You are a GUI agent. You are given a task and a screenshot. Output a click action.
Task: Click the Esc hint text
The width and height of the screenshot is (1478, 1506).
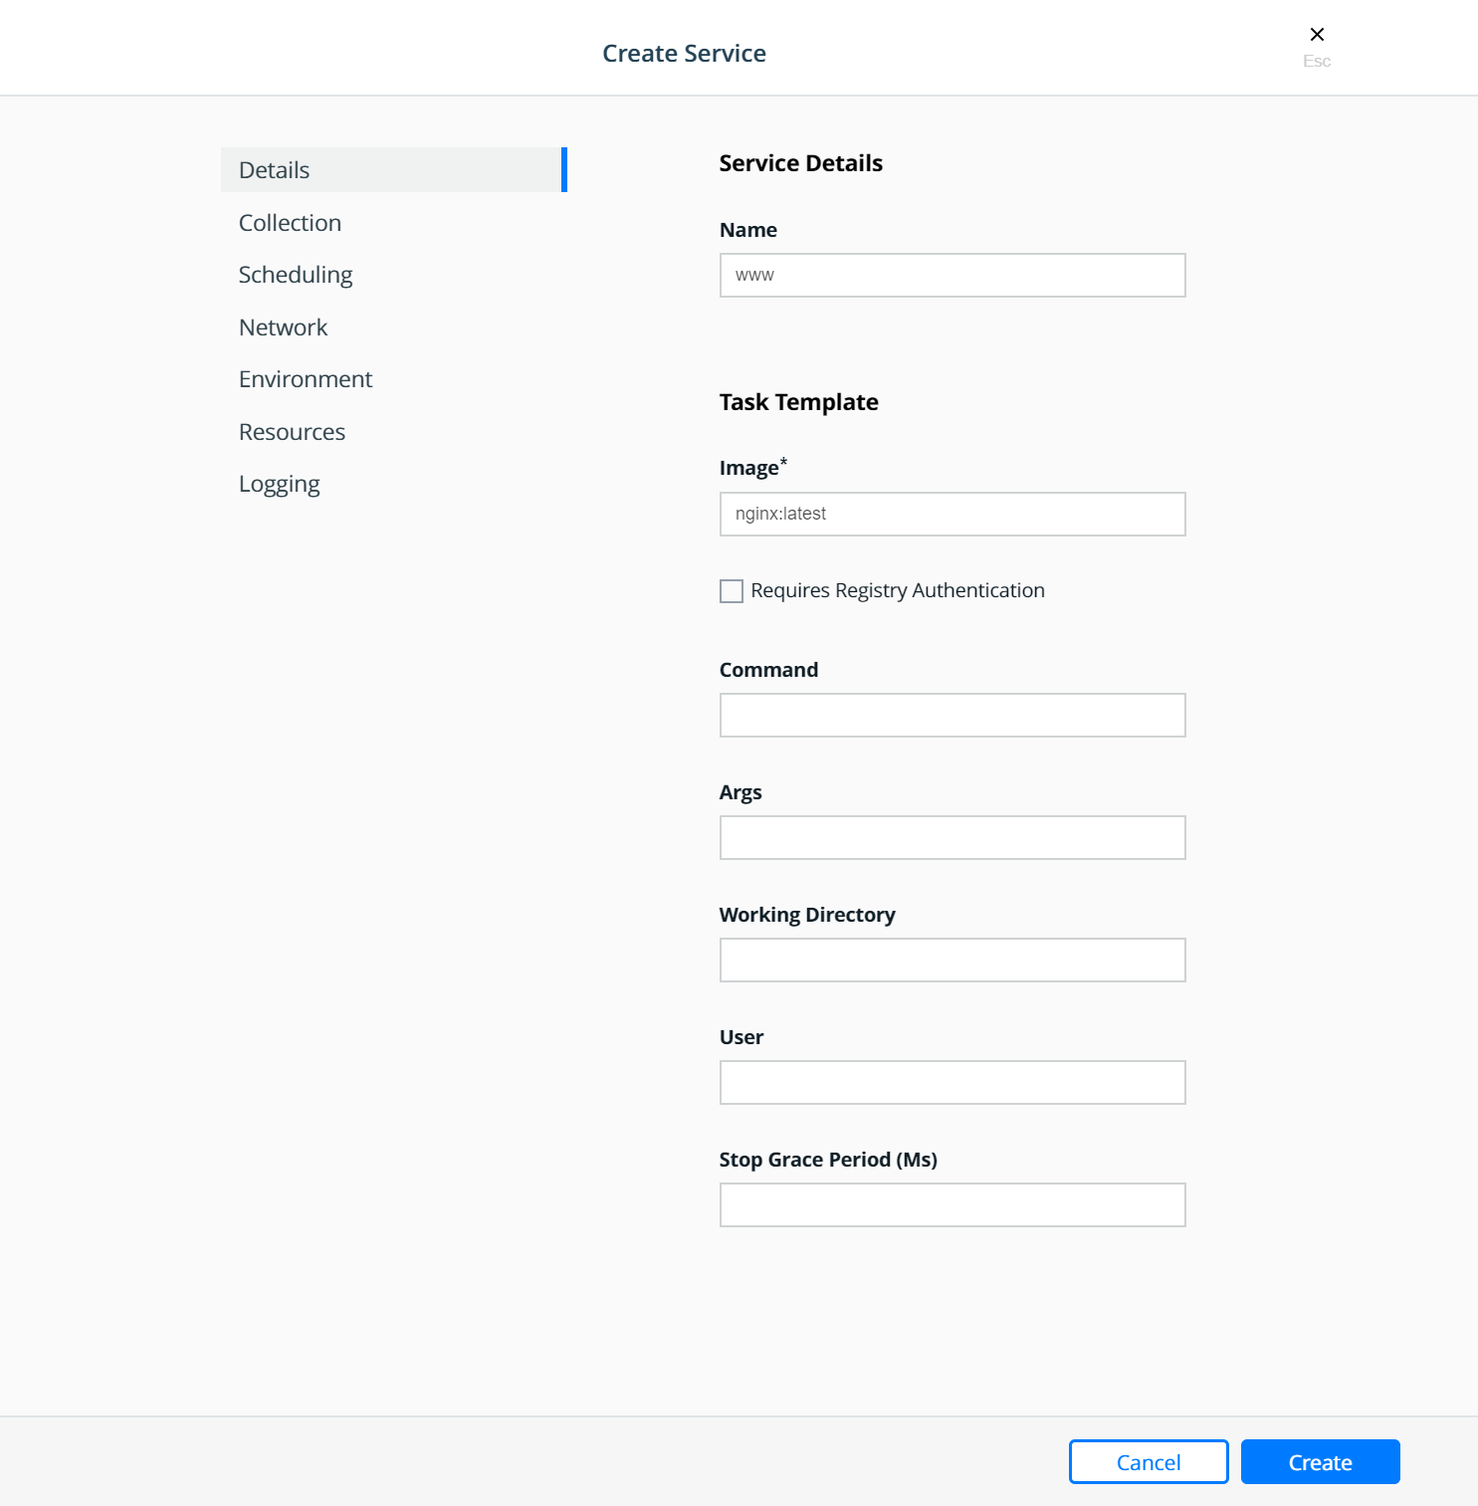(x=1317, y=61)
